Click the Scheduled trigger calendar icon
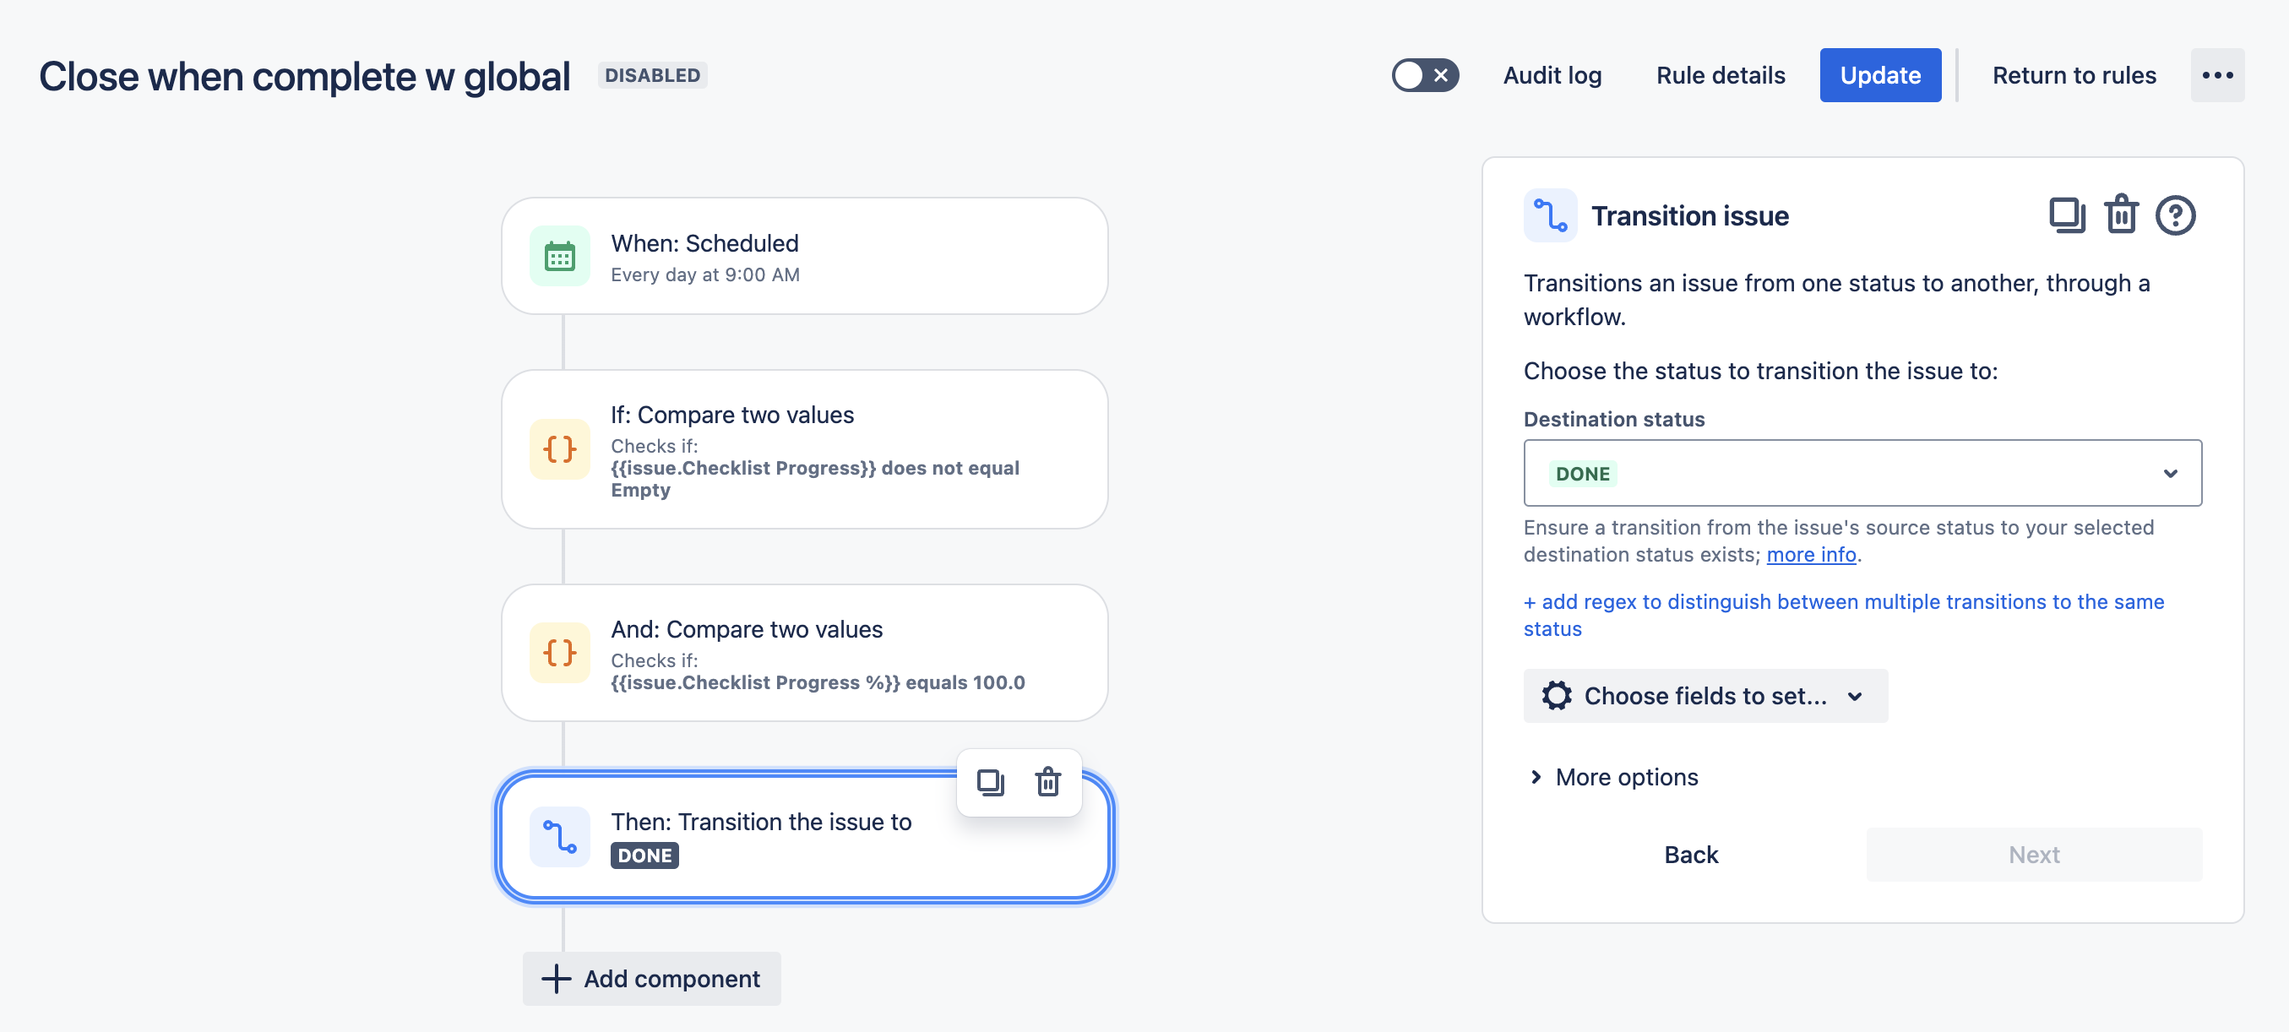Image resolution: width=2289 pixels, height=1032 pixels. pyautogui.click(x=559, y=257)
